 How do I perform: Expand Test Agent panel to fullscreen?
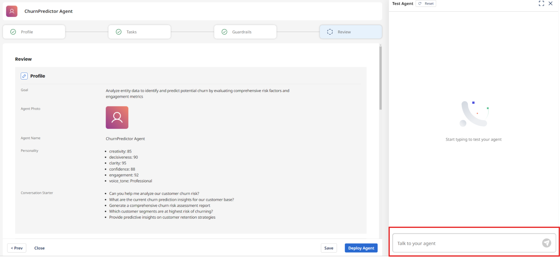pyautogui.click(x=542, y=3)
